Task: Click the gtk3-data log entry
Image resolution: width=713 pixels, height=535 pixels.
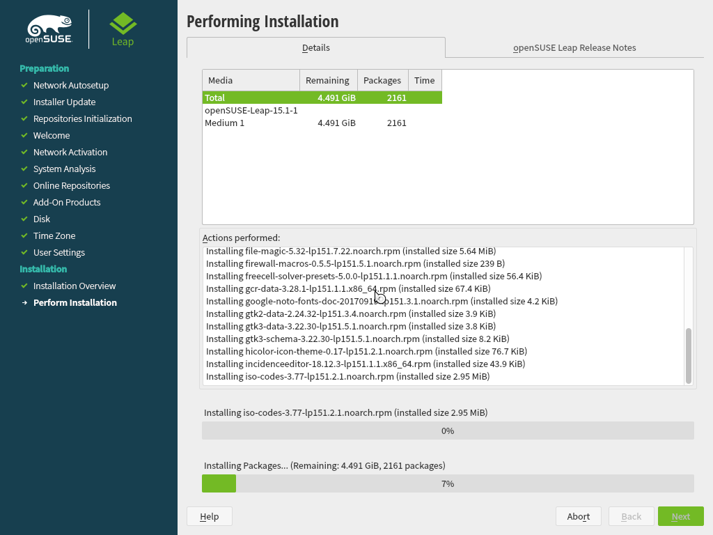Action: (x=351, y=326)
